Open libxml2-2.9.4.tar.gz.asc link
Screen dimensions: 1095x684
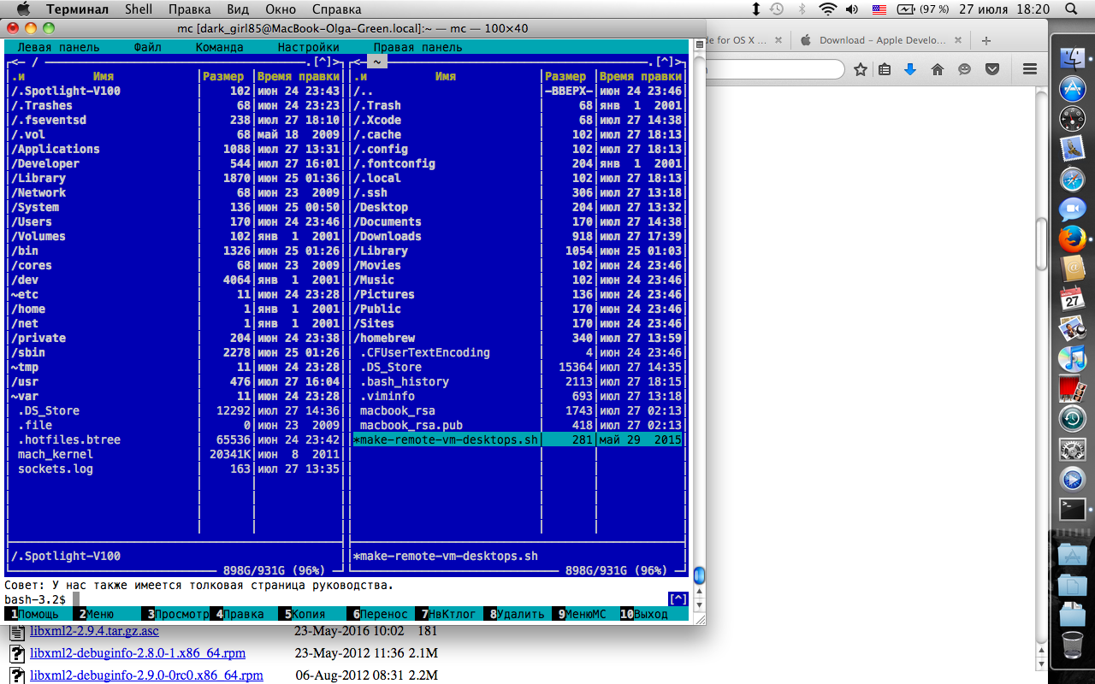click(x=94, y=631)
